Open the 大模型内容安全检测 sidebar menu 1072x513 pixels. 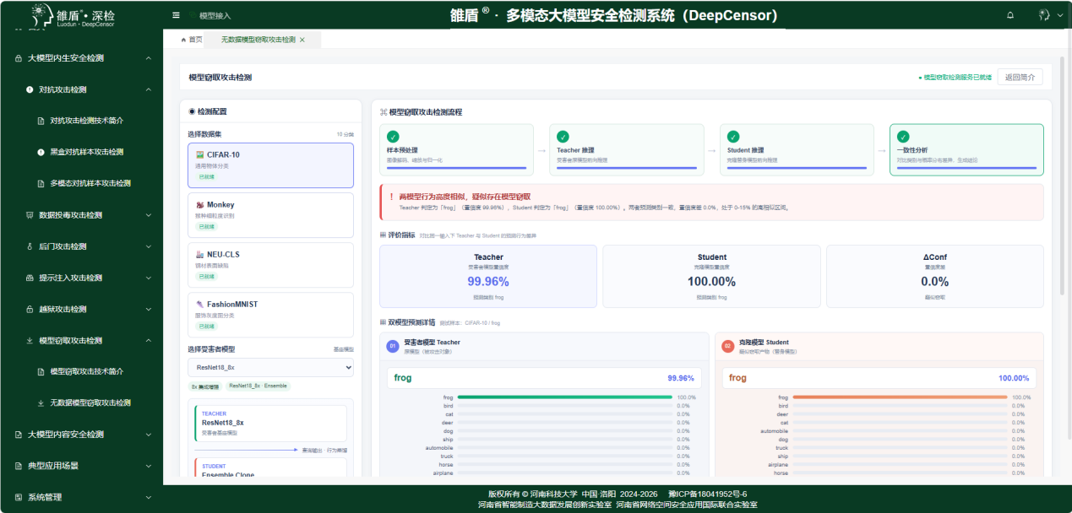tap(81, 435)
